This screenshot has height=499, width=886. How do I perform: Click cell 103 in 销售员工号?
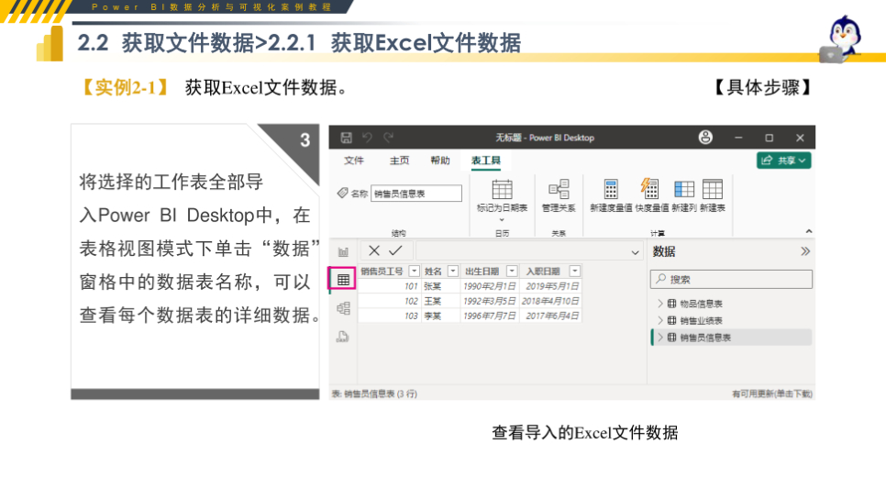(x=390, y=316)
